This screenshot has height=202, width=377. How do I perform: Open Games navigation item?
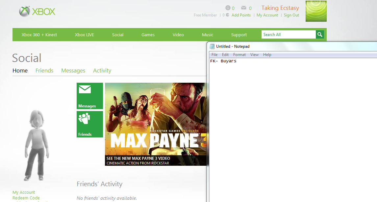coord(148,35)
